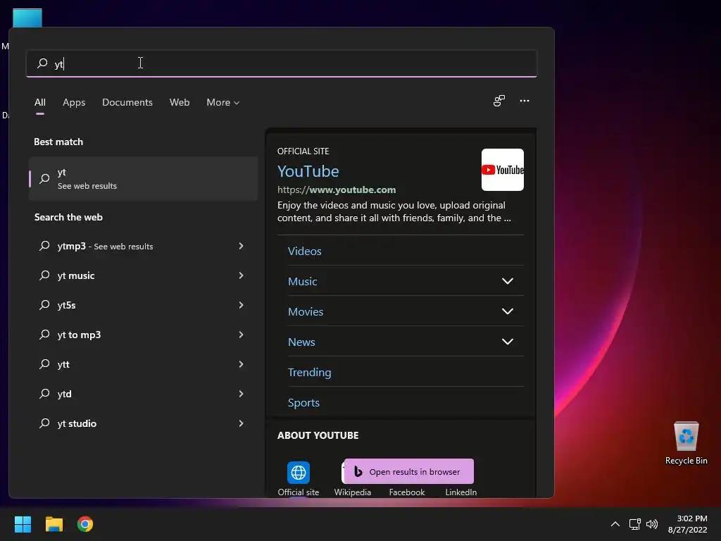Viewport: 721px width, 541px height.
Task: Expand the News section chevron
Action: [507, 342]
